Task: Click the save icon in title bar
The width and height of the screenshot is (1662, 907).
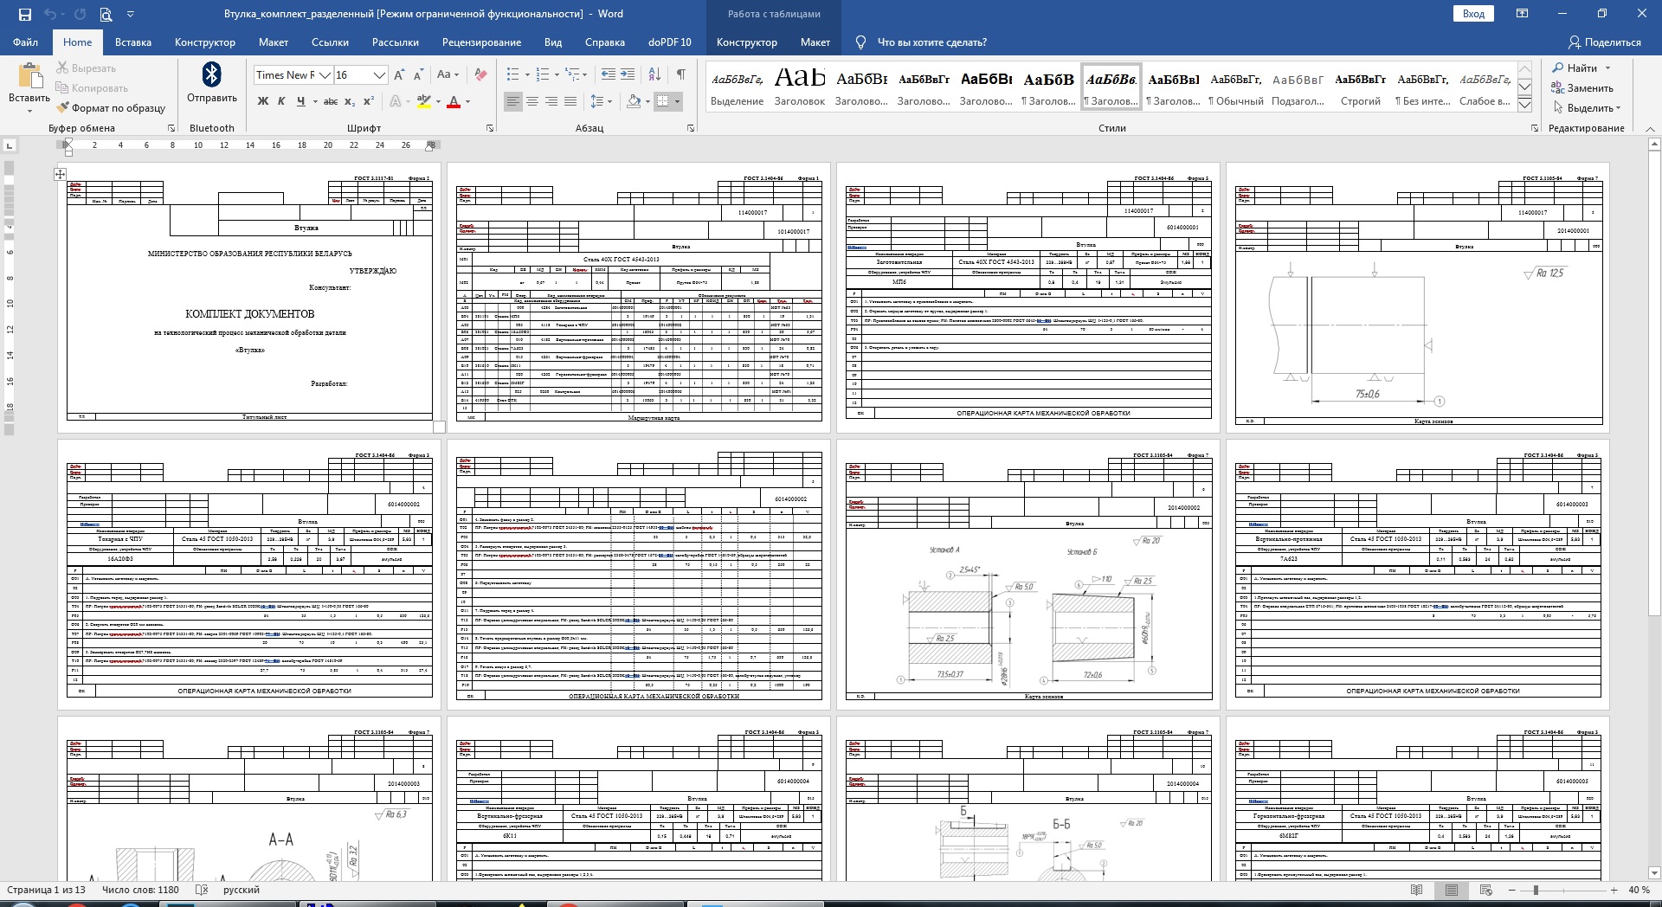Action: 24,14
